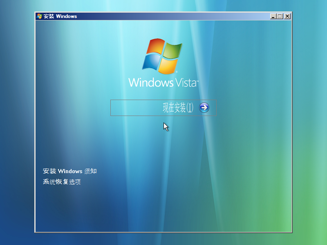Open the 系统恢复选项 recovery options link

coord(61,182)
